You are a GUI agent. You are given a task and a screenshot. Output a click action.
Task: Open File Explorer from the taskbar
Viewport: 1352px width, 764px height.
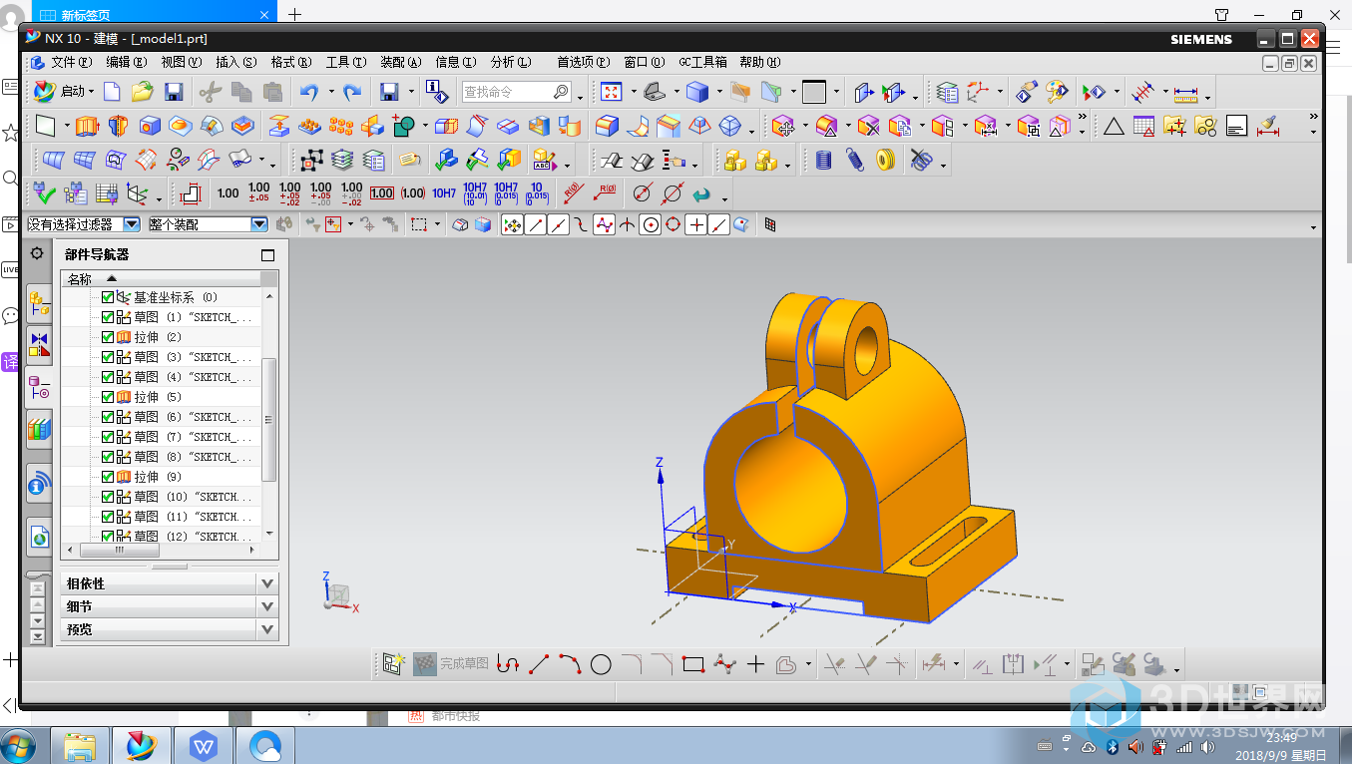pos(80,745)
